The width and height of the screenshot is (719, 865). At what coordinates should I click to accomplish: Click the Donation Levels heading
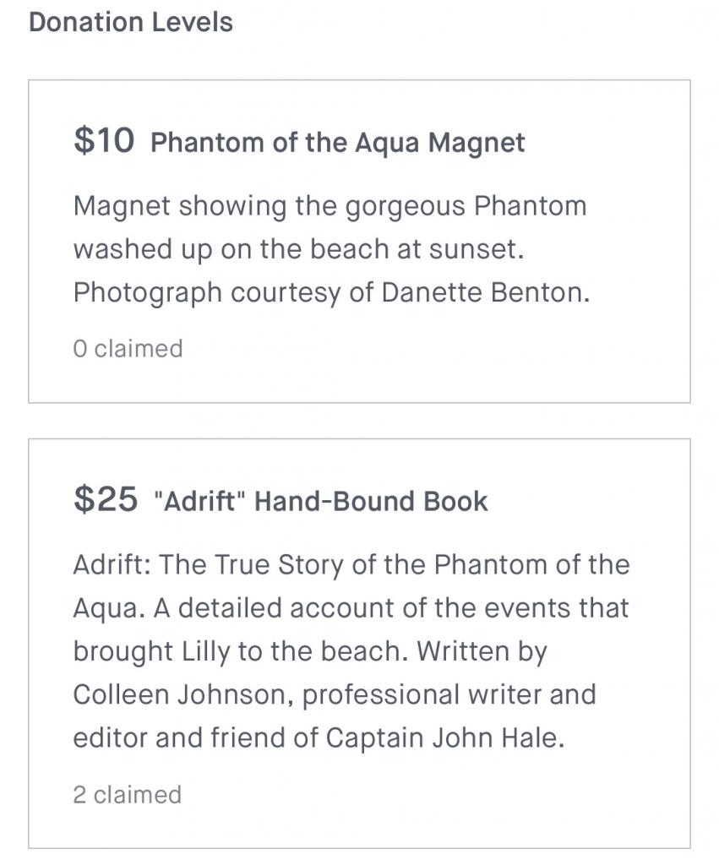[131, 23]
